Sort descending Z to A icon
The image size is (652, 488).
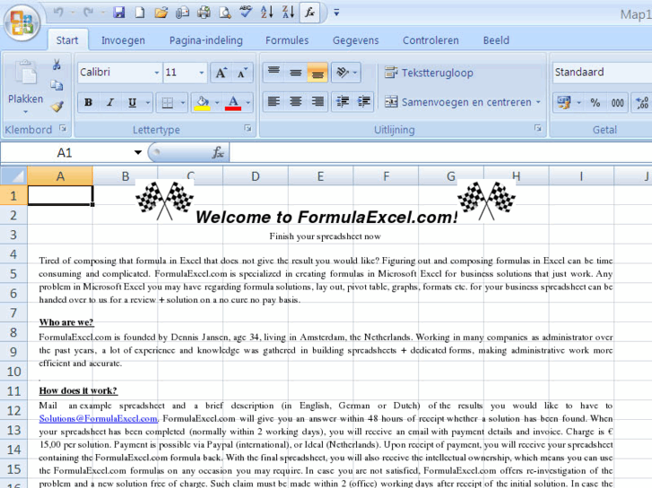tap(288, 13)
